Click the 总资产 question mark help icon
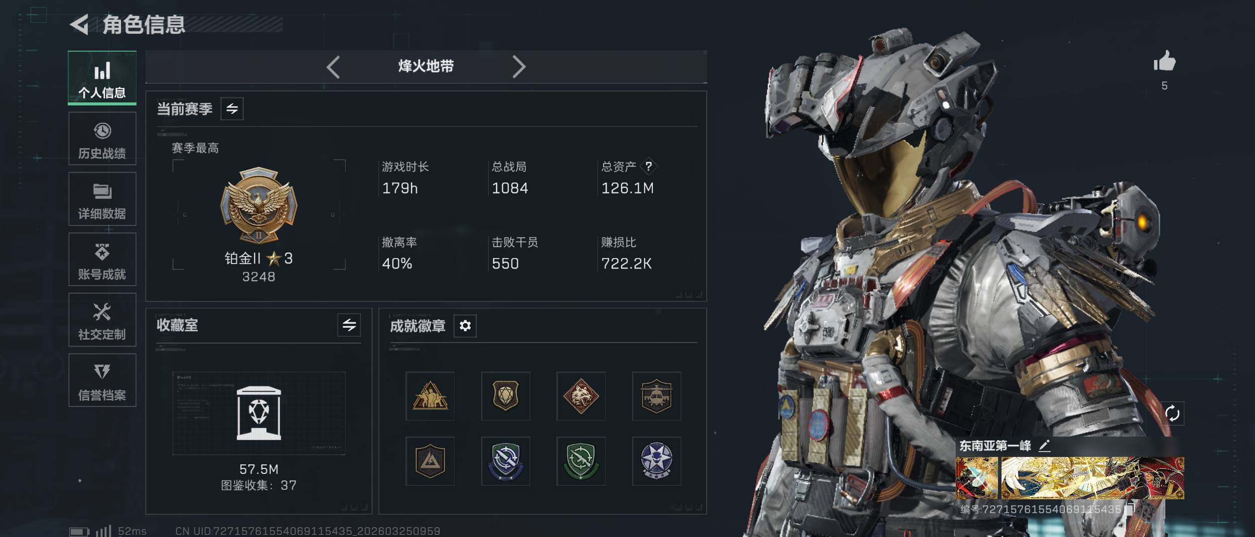The height and width of the screenshot is (537, 1255). (648, 166)
